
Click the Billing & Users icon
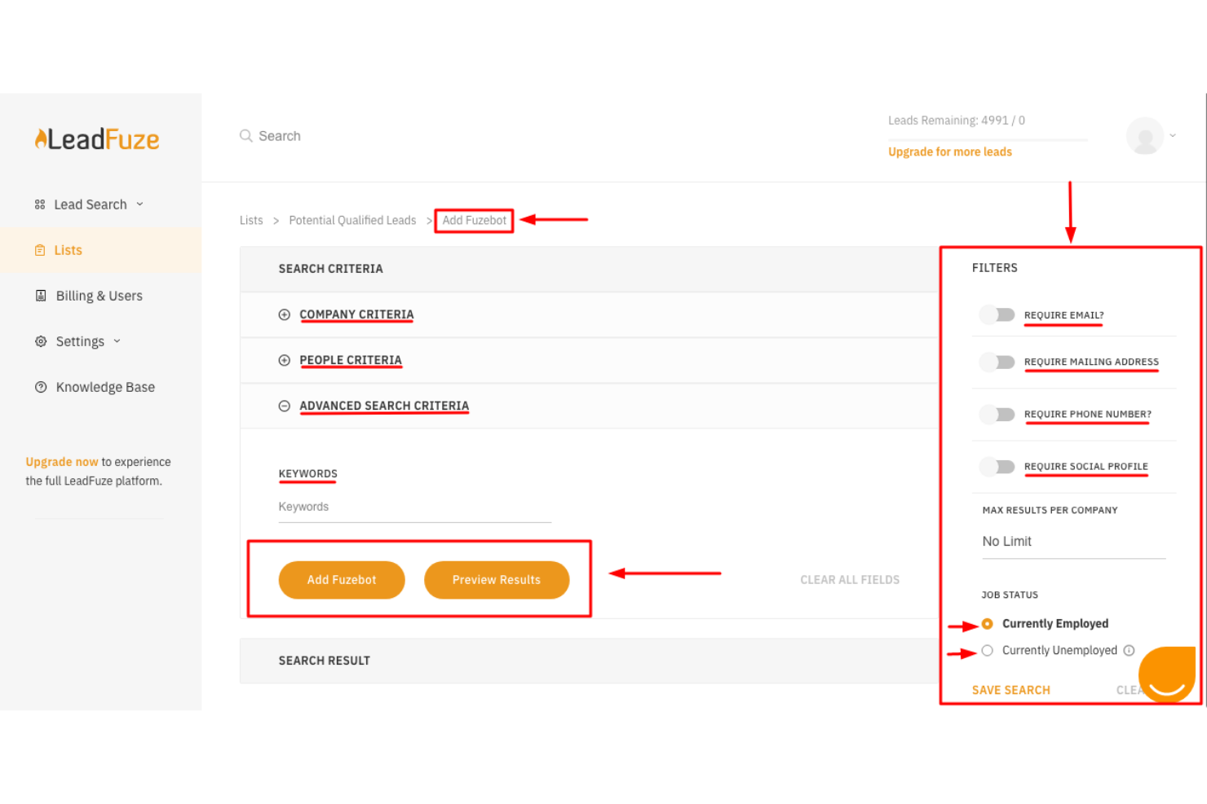coord(41,296)
